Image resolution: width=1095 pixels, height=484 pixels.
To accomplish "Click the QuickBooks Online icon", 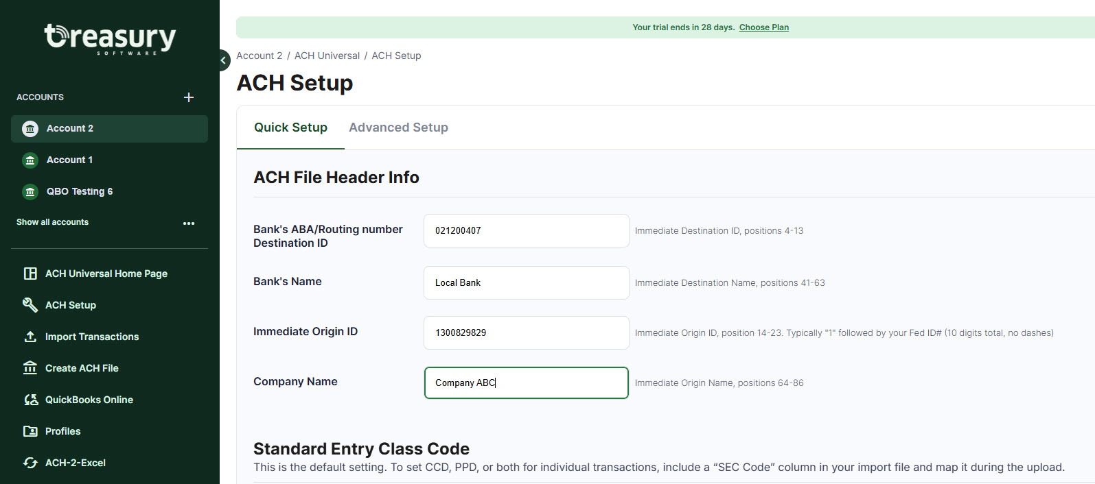I will [30, 400].
